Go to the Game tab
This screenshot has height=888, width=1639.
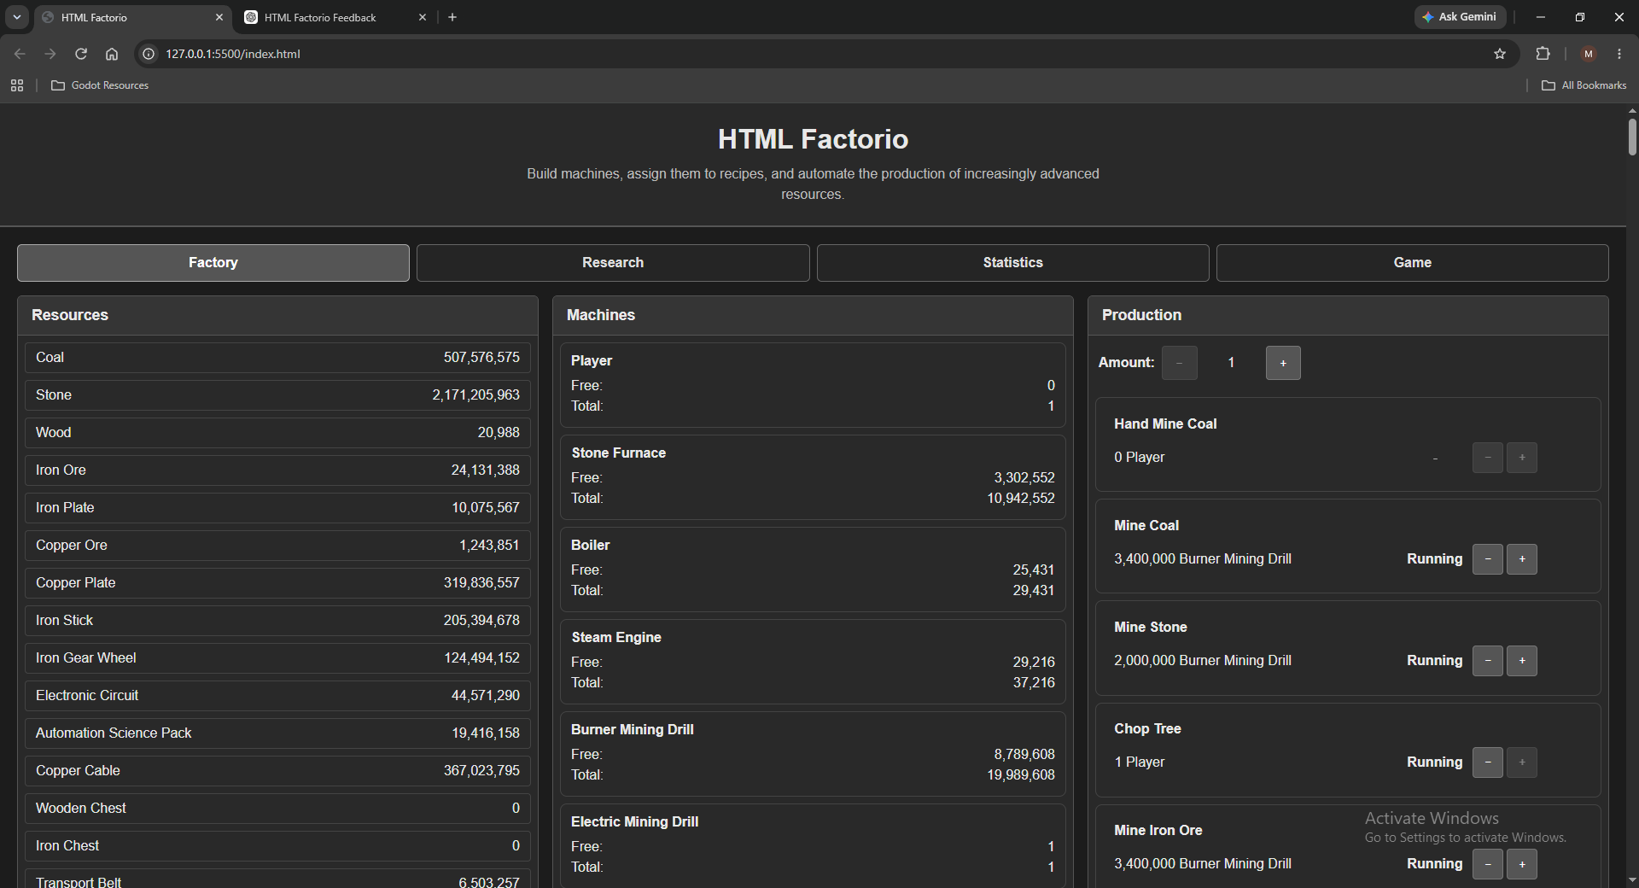coord(1413,263)
